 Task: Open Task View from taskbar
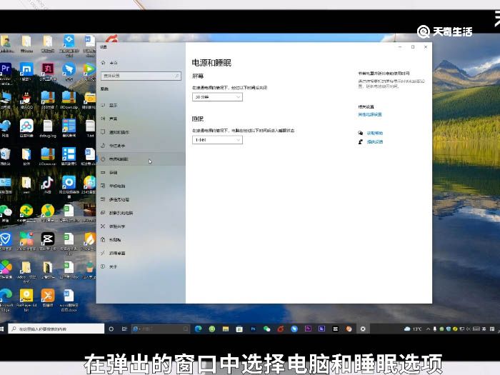(x=124, y=329)
